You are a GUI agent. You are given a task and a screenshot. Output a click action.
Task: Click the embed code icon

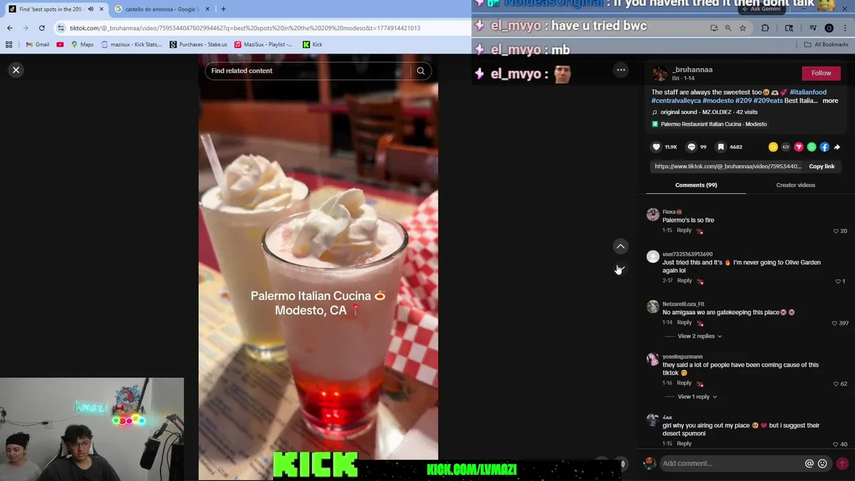[786, 147]
